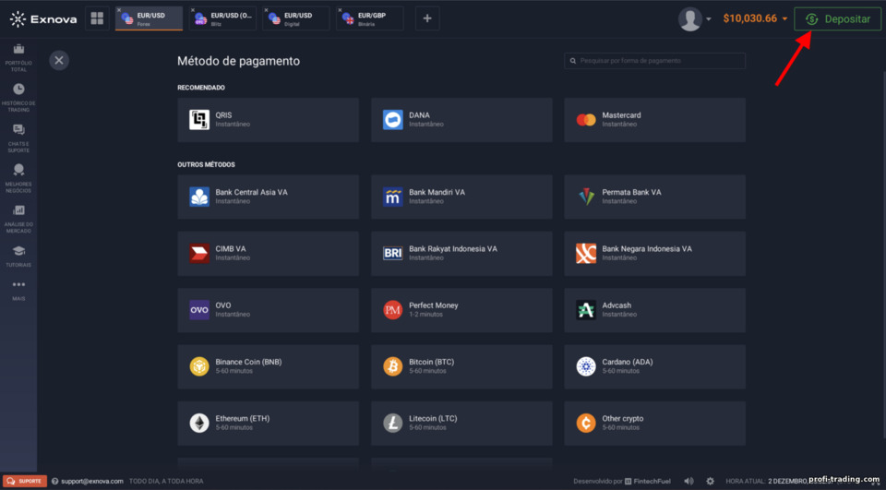886x490 pixels.
Task: Click the RECOMENDADO section label
Action: pos(201,88)
